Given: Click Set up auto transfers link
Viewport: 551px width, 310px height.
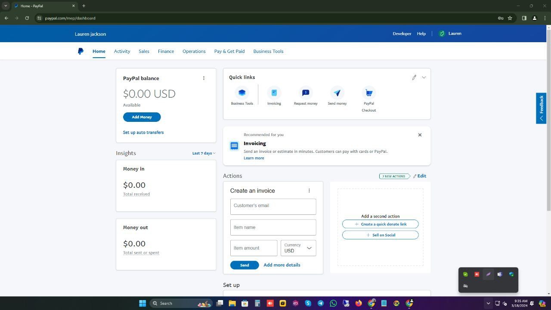Looking at the screenshot, I should (143, 133).
